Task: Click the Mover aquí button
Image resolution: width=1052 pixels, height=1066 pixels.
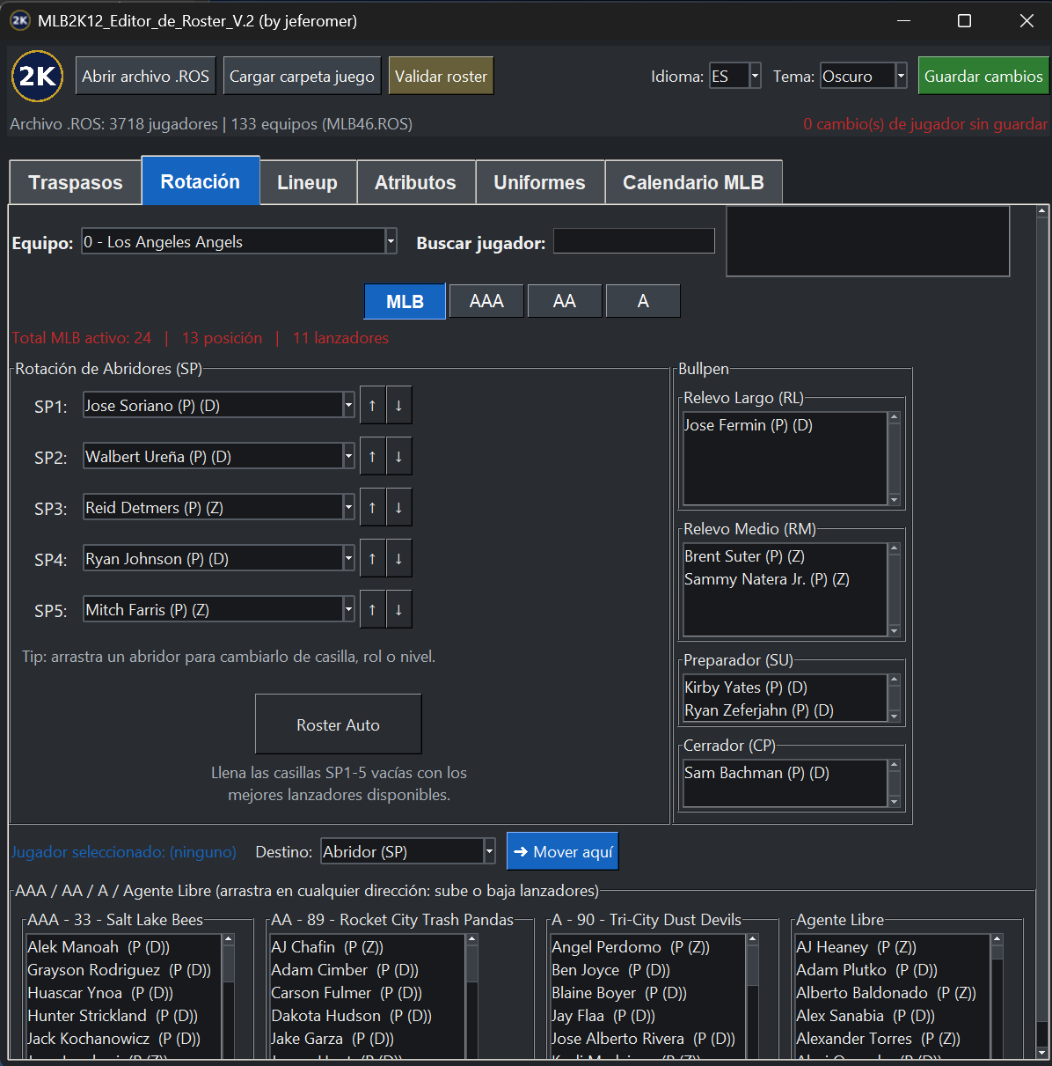Action: pyautogui.click(x=563, y=851)
